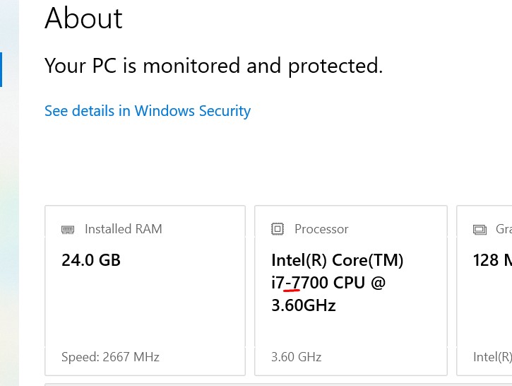Click the left navigation sidebar strip
The image size is (512, 386).
(9, 193)
